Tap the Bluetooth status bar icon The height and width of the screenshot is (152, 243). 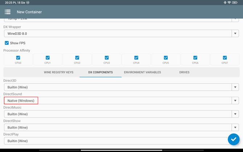pos(225,3)
